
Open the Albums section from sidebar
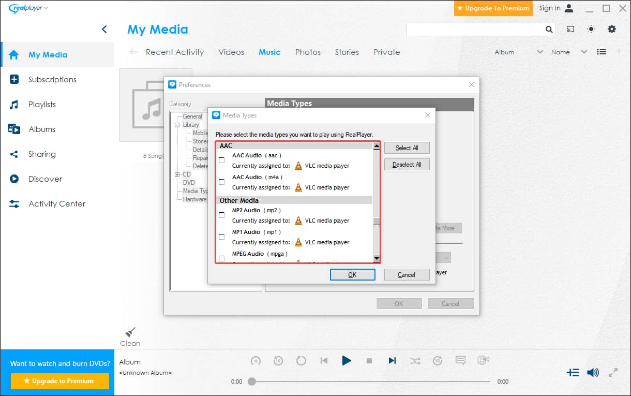click(x=13, y=129)
